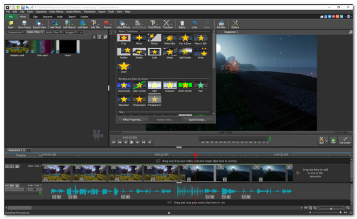
Task: Open the Subtitles tool
Action: point(221,24)
